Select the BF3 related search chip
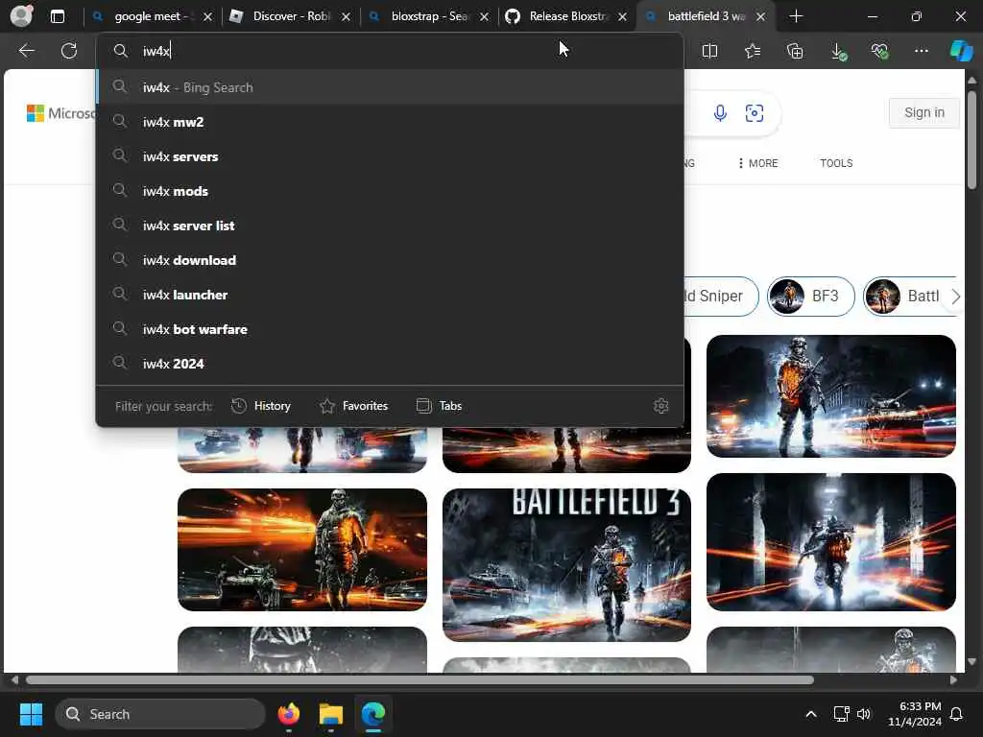 point(811,296)
